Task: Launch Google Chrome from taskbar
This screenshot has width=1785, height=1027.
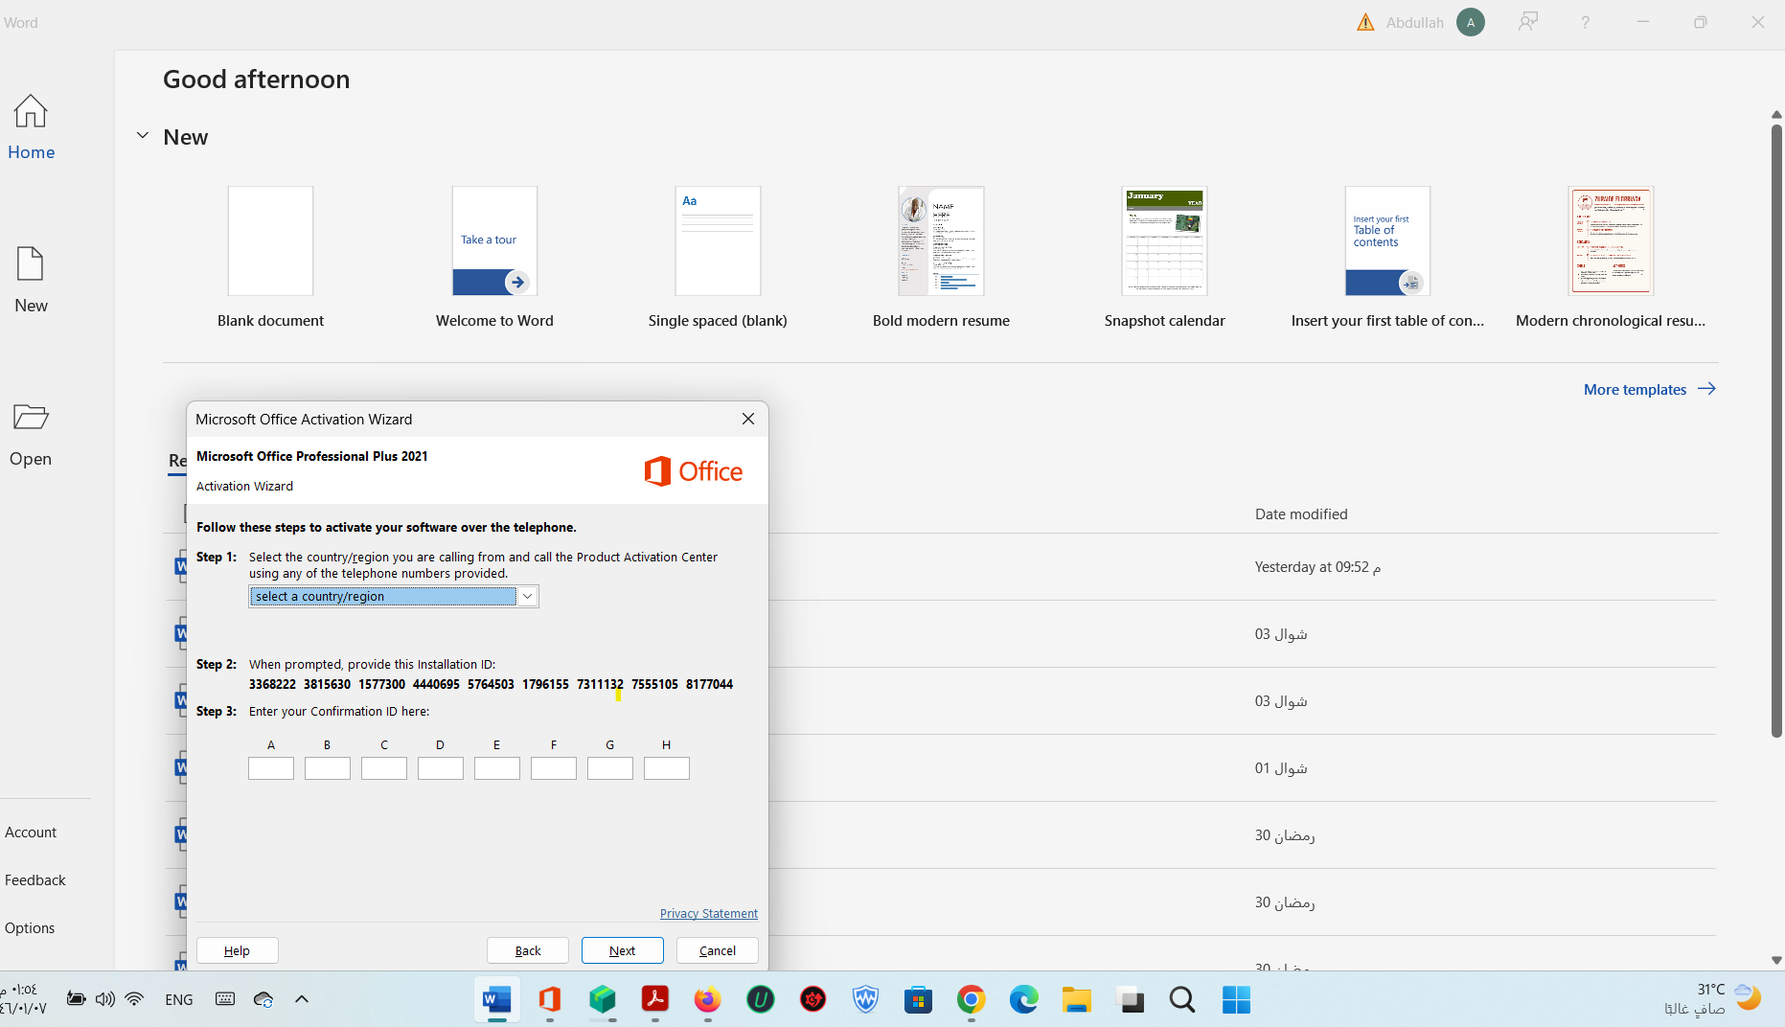Action: 972,1000
